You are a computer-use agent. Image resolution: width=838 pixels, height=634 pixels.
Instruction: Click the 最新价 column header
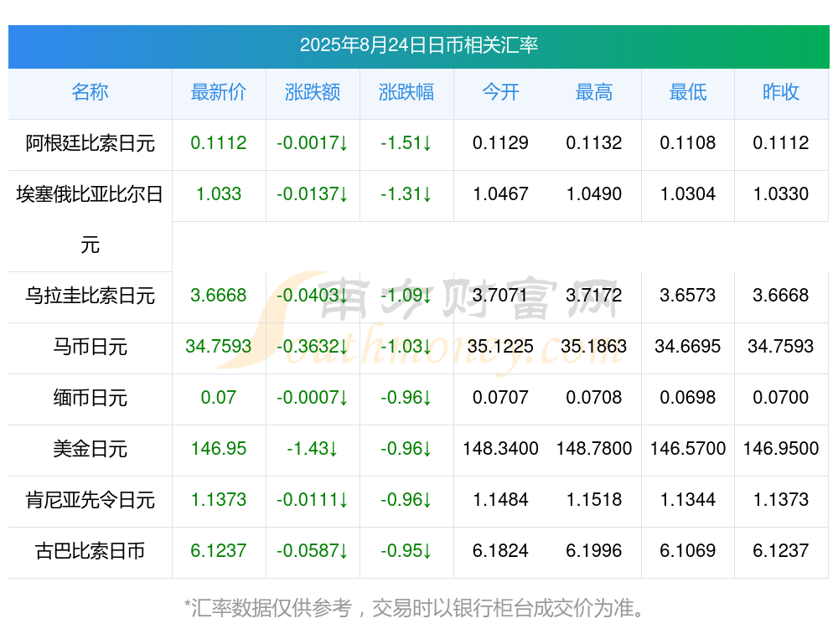219,92
